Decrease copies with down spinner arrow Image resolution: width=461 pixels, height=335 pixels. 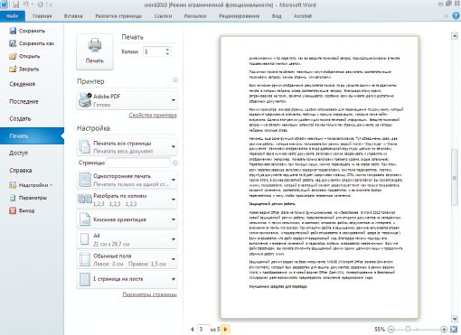tap(167, 54)
